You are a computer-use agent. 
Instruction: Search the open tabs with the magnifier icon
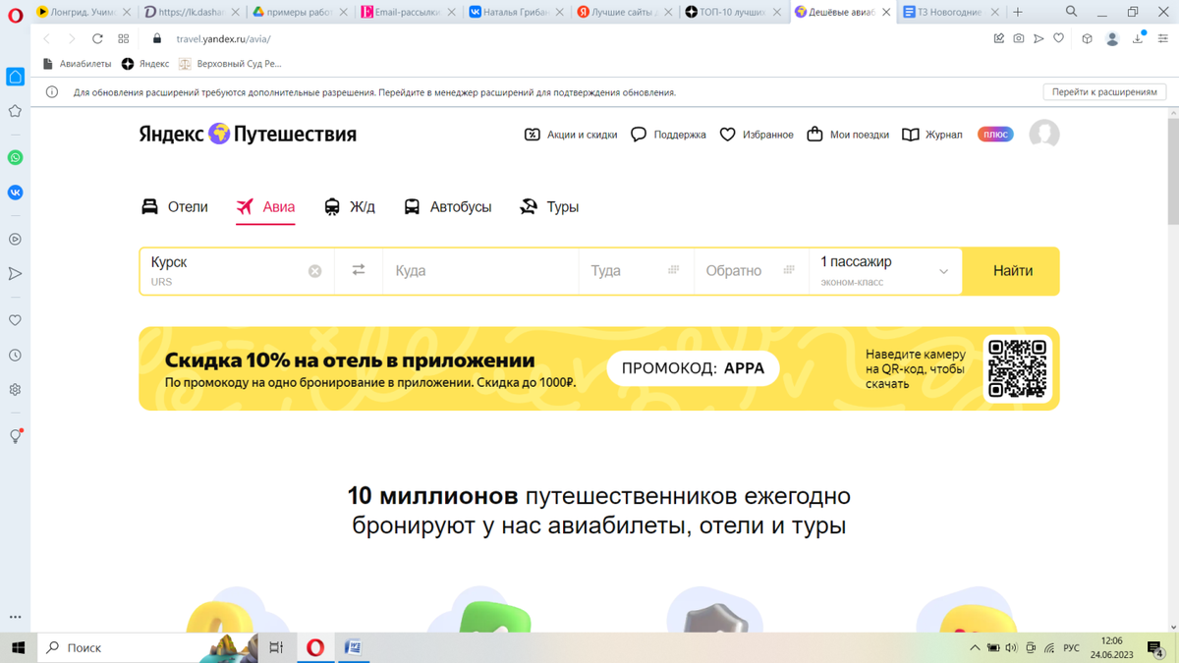(x=1071, y=12)
